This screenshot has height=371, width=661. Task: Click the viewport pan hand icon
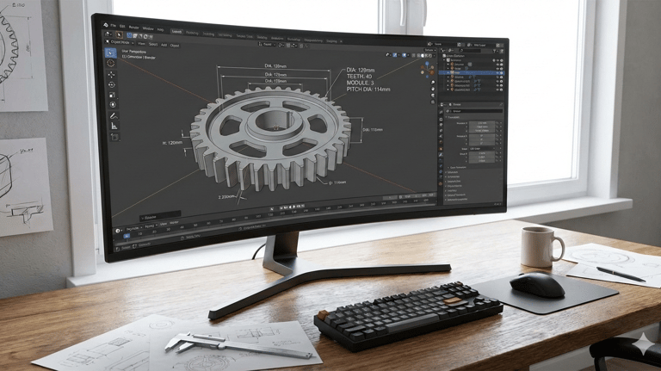click(433, 89)
